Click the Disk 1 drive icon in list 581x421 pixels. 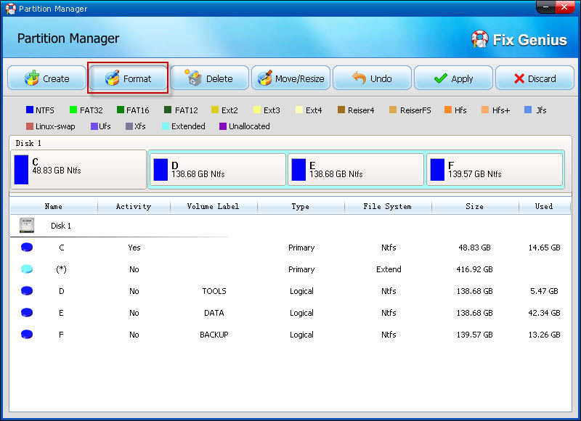coord(27,225)
